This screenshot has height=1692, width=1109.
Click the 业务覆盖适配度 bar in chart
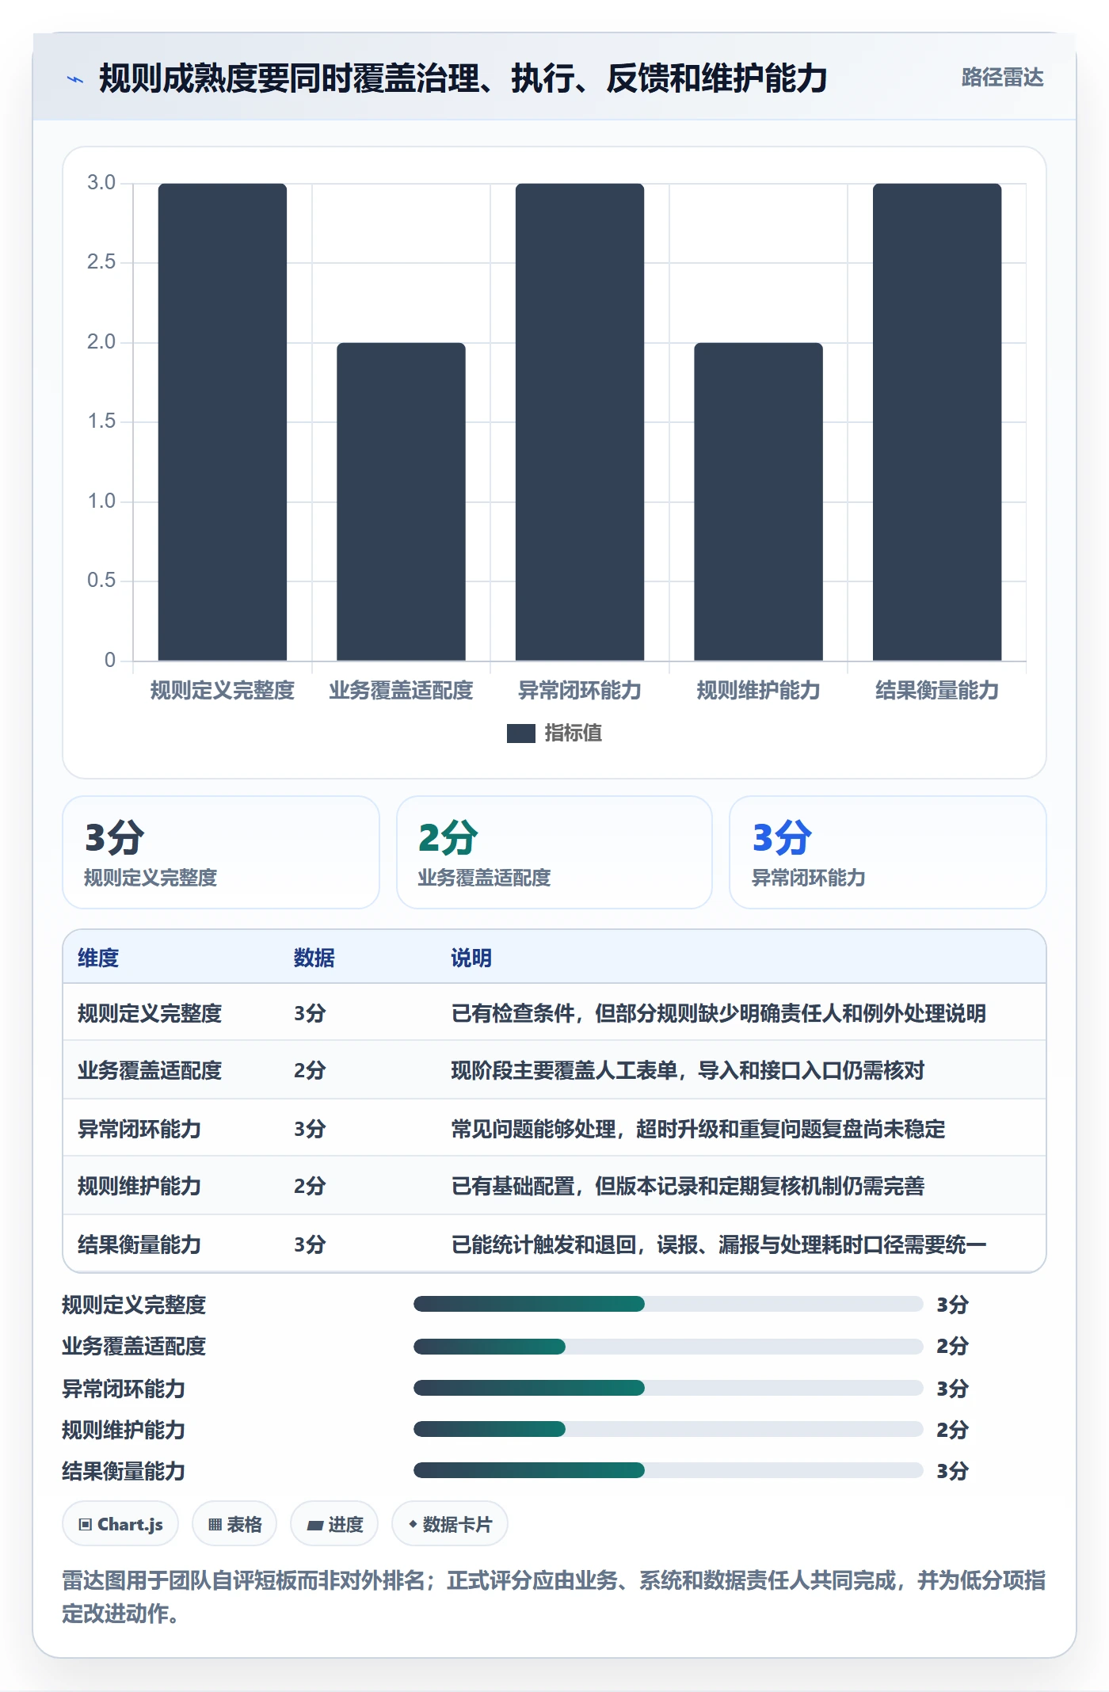coord(401,501)
